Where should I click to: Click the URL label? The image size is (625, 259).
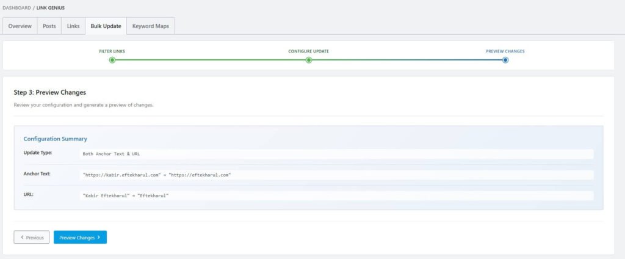pos(28,194)
